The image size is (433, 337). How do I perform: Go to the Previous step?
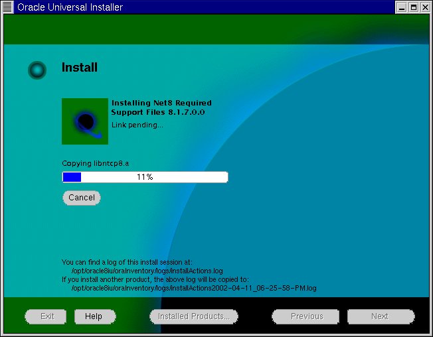point(305,316)
